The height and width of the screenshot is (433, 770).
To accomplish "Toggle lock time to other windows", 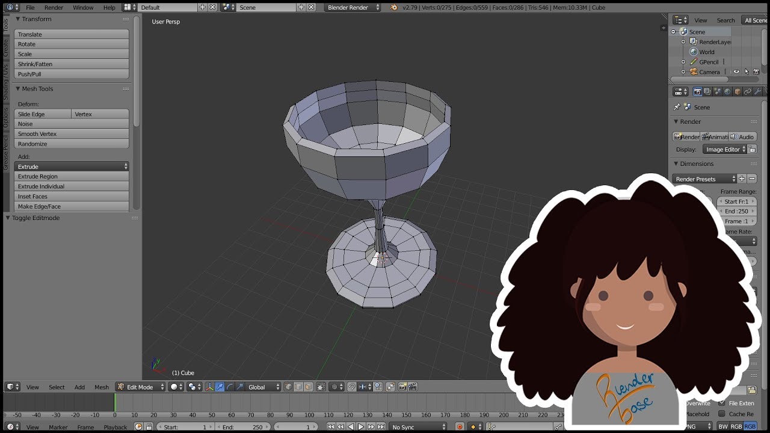I will pos(149,427).
